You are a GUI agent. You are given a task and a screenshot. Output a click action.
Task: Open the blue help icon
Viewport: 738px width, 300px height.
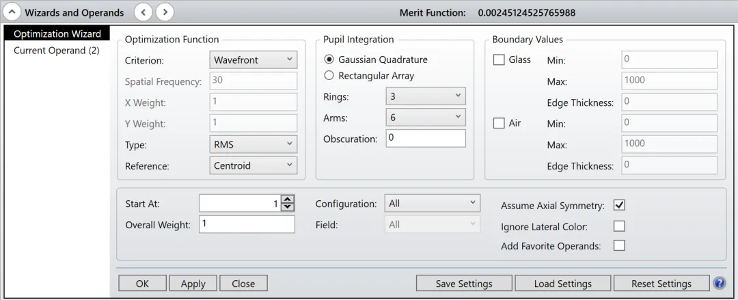719,283
